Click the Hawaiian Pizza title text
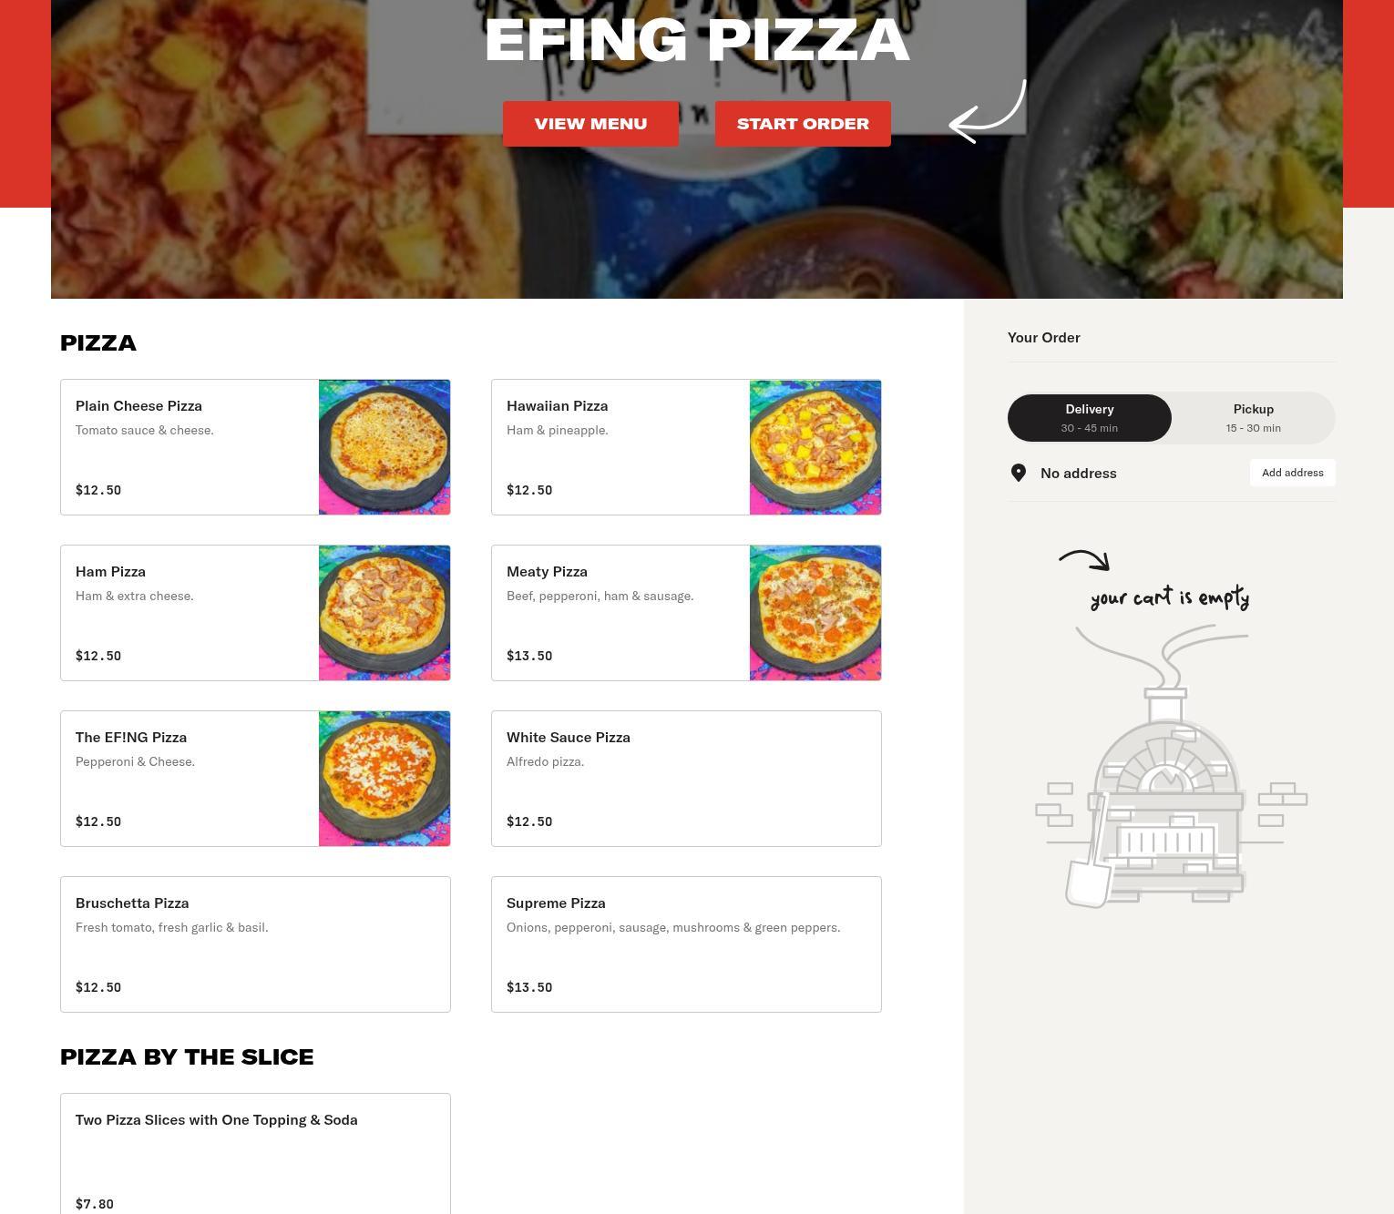 coord(557,406)
